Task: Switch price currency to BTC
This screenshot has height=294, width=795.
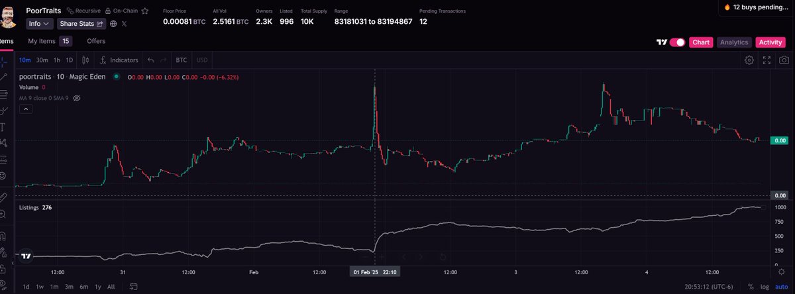Action: click(x=181, y=60)
